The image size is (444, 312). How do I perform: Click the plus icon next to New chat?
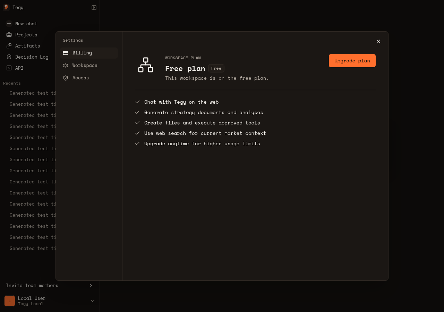(9, 24)
